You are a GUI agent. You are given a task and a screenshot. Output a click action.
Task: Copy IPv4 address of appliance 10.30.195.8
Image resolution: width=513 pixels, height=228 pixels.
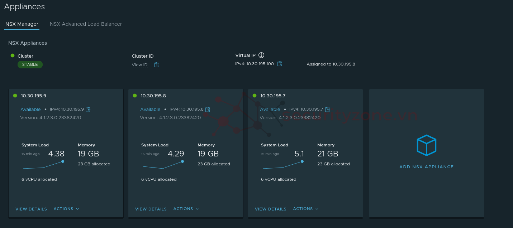208,109
